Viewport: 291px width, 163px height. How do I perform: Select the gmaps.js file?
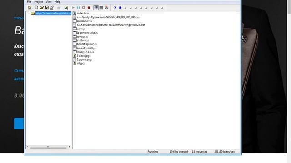[x=82, y=37]
